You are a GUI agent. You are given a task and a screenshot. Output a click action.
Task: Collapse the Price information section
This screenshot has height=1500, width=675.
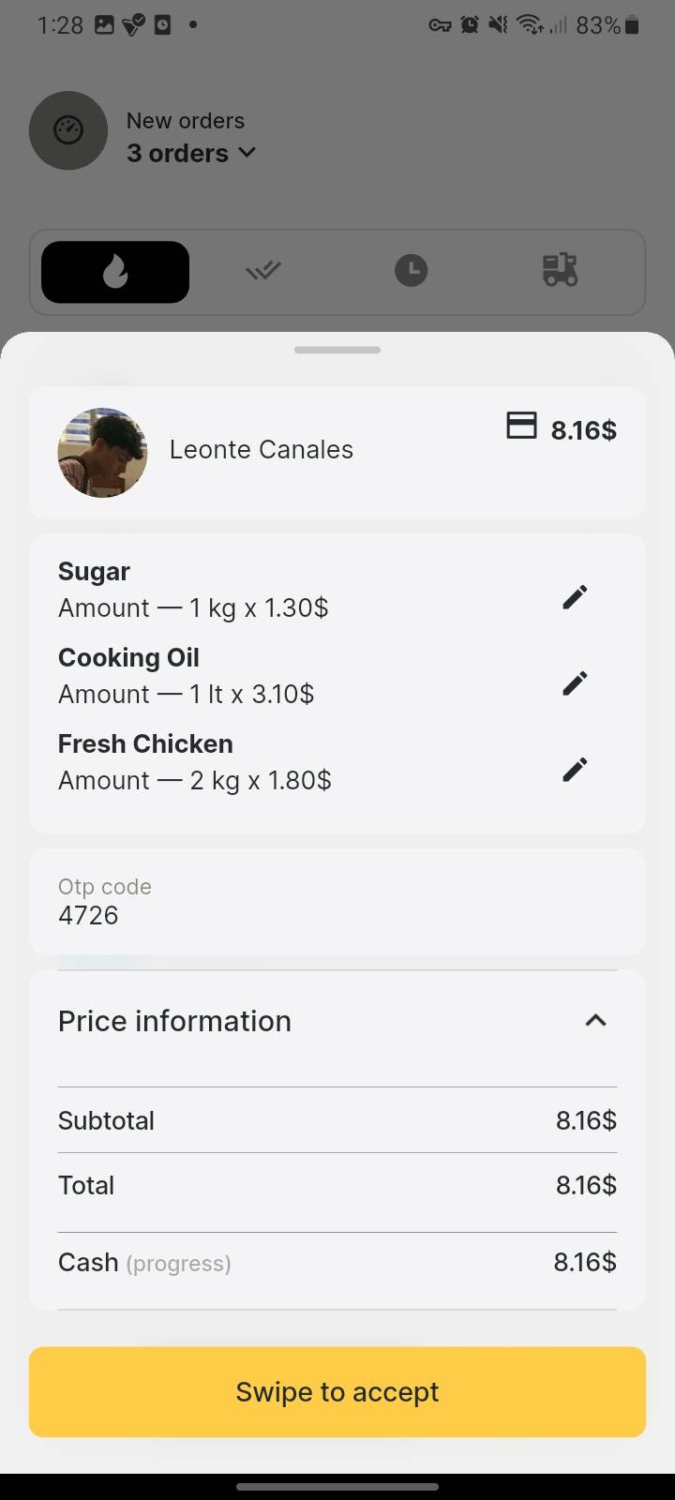[595, 1020]
